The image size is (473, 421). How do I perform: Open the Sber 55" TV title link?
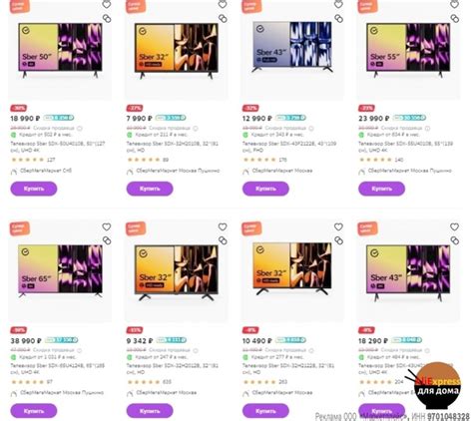[405, 147]
